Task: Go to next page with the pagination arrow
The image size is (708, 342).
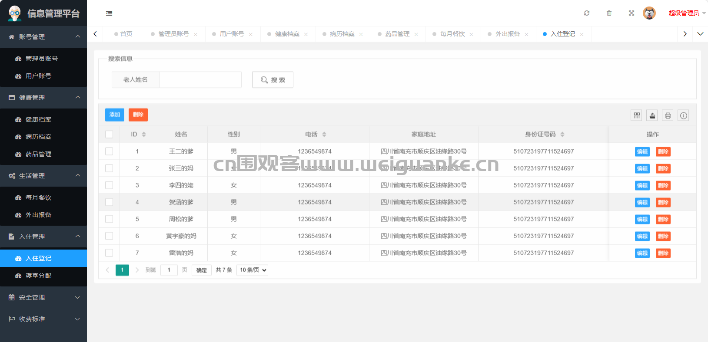Action: [137, 270]
